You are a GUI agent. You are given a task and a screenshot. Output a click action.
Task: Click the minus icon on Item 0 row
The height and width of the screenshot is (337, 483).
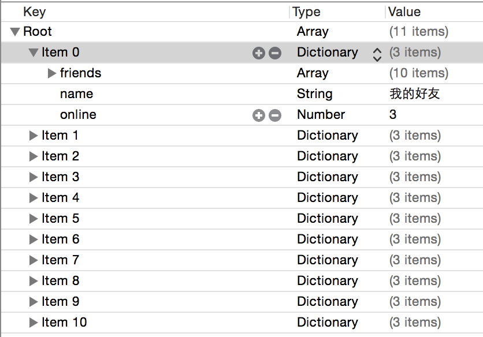275,53
